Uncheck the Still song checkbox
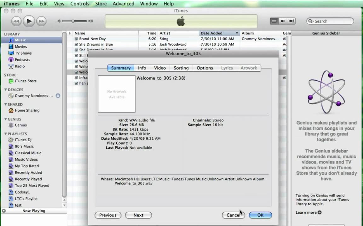 tap(76, 55)
